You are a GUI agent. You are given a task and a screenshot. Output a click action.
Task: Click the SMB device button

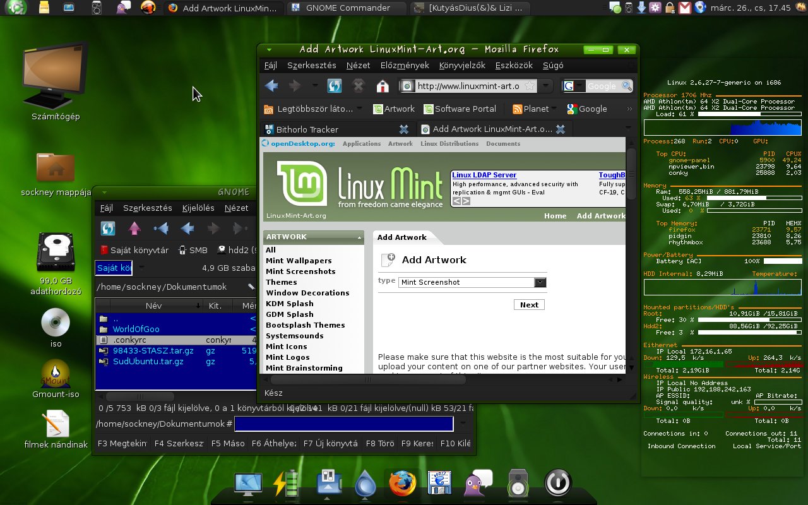[193, 250]
